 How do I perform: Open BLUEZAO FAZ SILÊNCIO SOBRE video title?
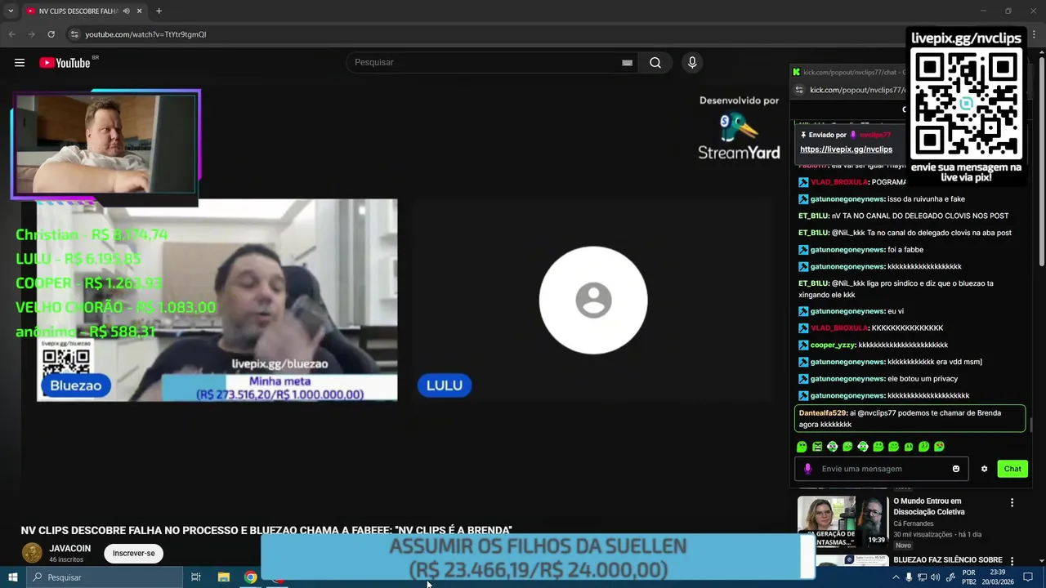click(x=948, y=560)
